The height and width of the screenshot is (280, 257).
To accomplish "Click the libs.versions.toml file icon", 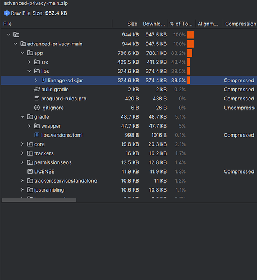I will click(37, 135).
